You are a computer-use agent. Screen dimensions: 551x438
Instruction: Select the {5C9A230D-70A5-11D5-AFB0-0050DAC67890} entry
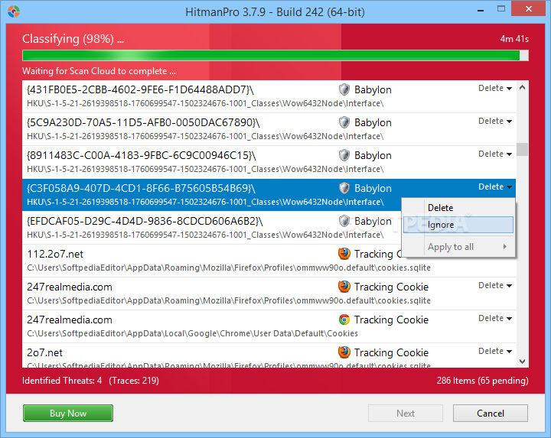click(x=269, y=129)
